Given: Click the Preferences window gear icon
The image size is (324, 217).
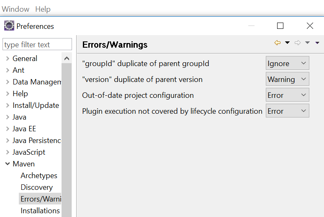Looking at the screenshot, I should [9, 26].
